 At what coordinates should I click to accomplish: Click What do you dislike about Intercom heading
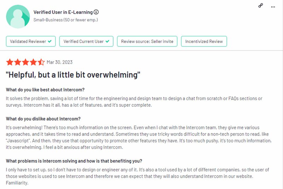(43, 119)
